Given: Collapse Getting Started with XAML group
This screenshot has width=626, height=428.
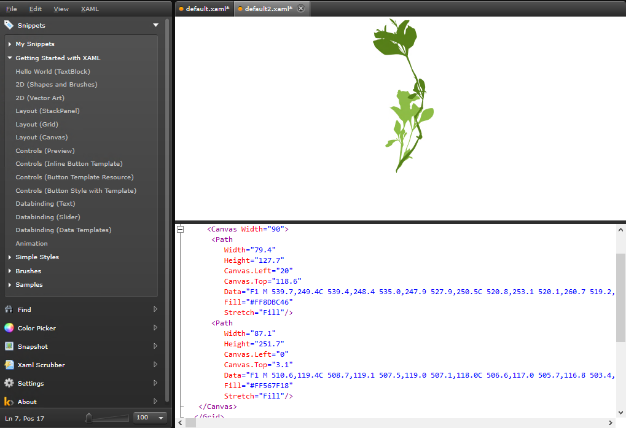Looking at the screenshot, I should pos(10,58).
